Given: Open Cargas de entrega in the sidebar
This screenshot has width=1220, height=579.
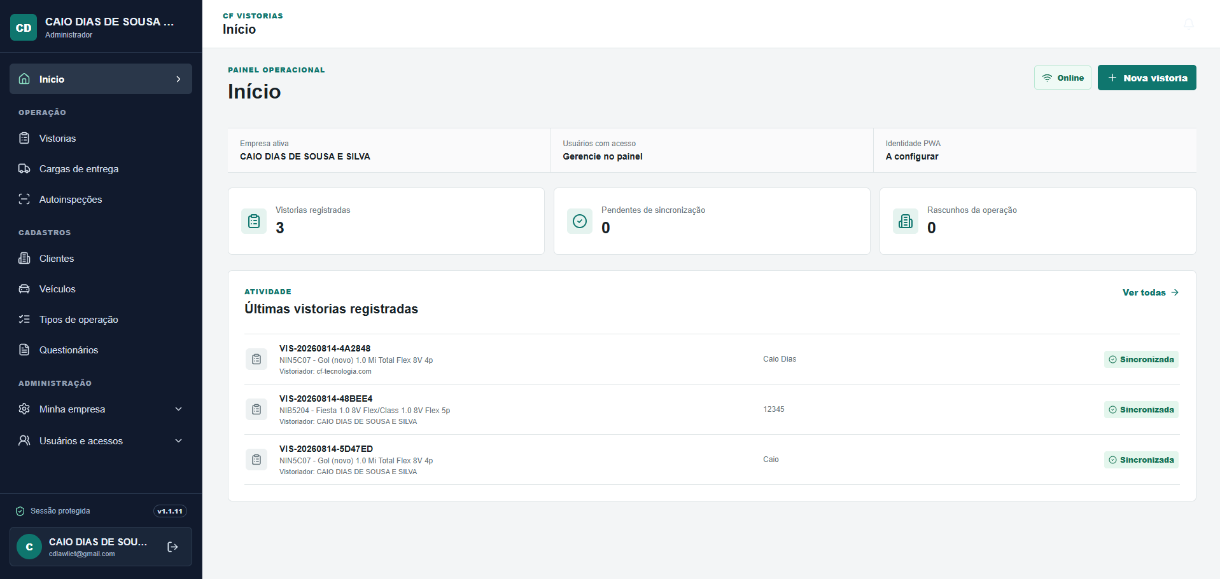Looking at the screenshot, I should point(101,168).
